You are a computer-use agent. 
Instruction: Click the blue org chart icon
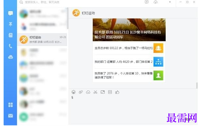[158, 62]
